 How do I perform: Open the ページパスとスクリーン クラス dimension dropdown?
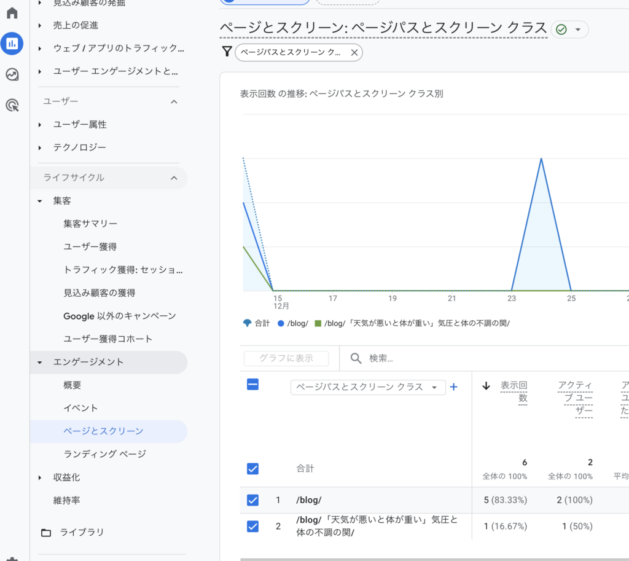pyautogui.click(x=367, y=387)
